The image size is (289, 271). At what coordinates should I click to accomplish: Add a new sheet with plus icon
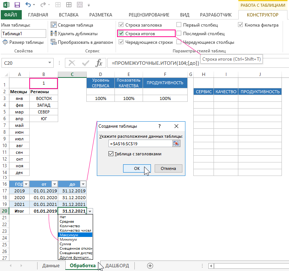(x=150, y=265)
